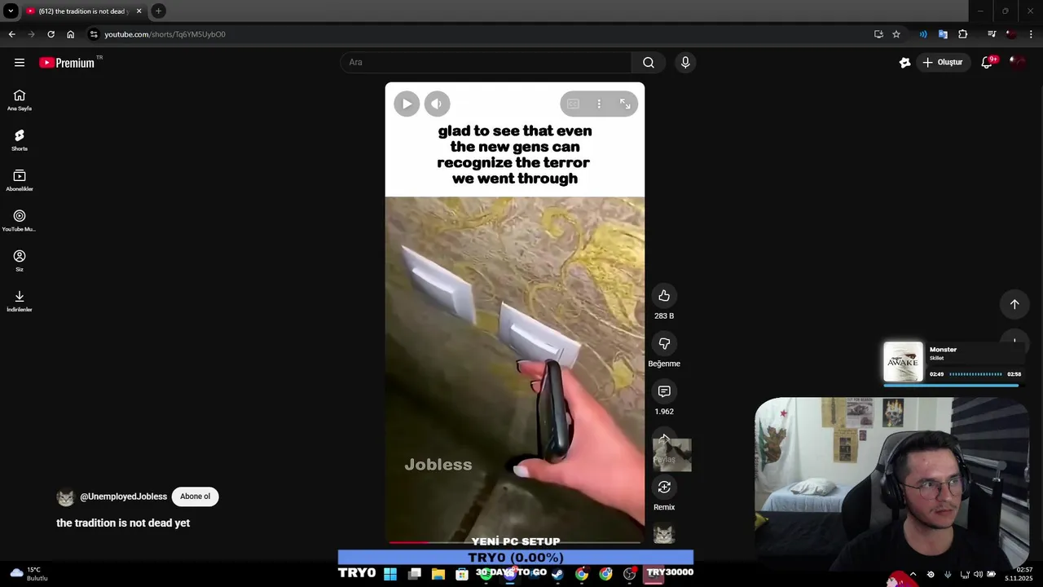
Task: Show hidden system tray icons chevron
Action: 913,574
